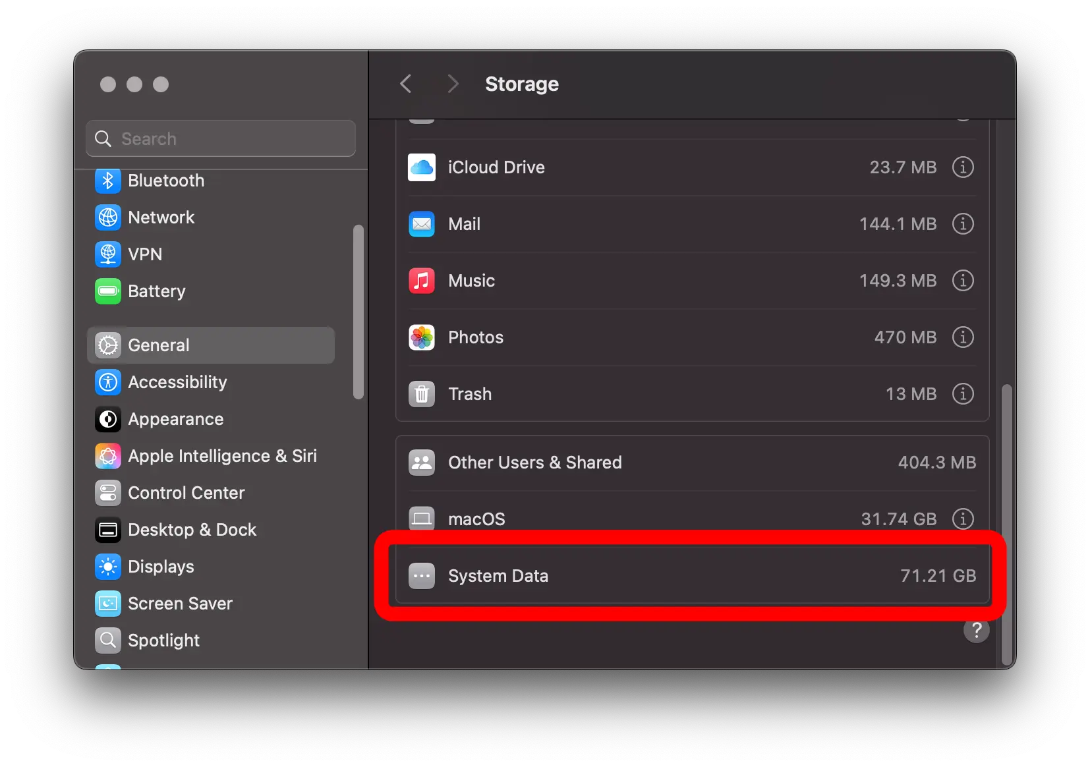Open Bluetooth settings via its icon
Viewport: 1090px width, 767px height.
108,181
